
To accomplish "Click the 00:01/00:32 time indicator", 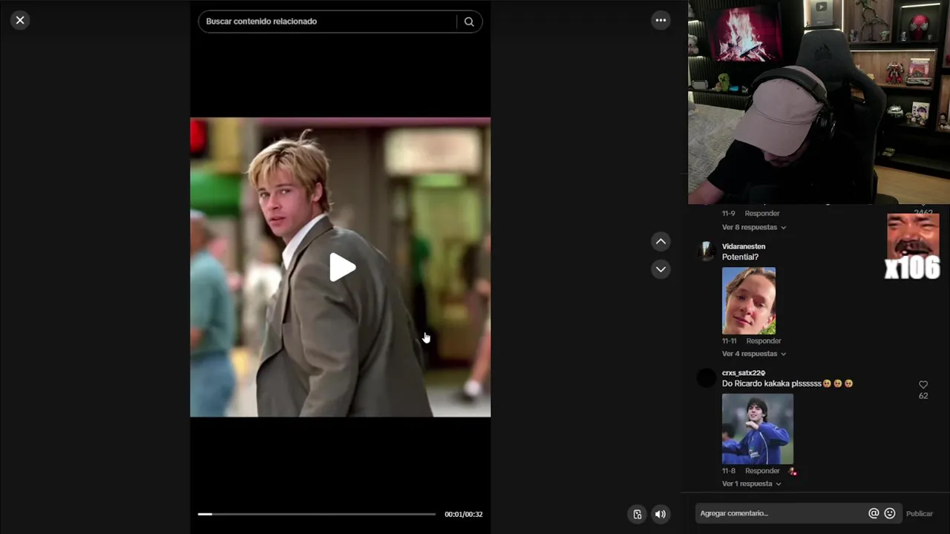I will (463, 514).
